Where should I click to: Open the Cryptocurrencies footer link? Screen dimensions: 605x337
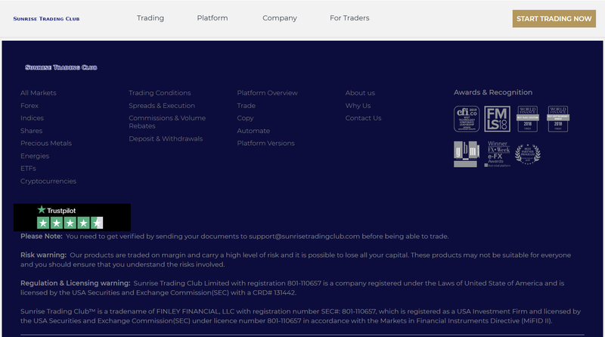48,181
